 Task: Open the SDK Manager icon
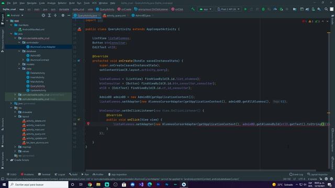(x=319, y=9)
